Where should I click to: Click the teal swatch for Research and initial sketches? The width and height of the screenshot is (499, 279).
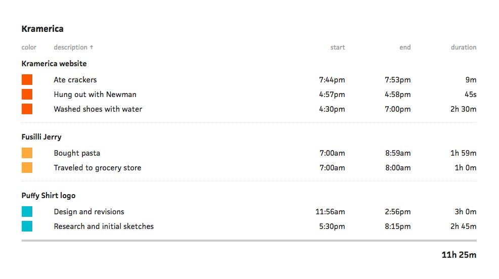(x=27, y=226)
